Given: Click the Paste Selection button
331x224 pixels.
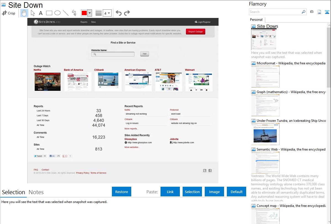Looking at the screenshot, I should click(x=192, y=192).
